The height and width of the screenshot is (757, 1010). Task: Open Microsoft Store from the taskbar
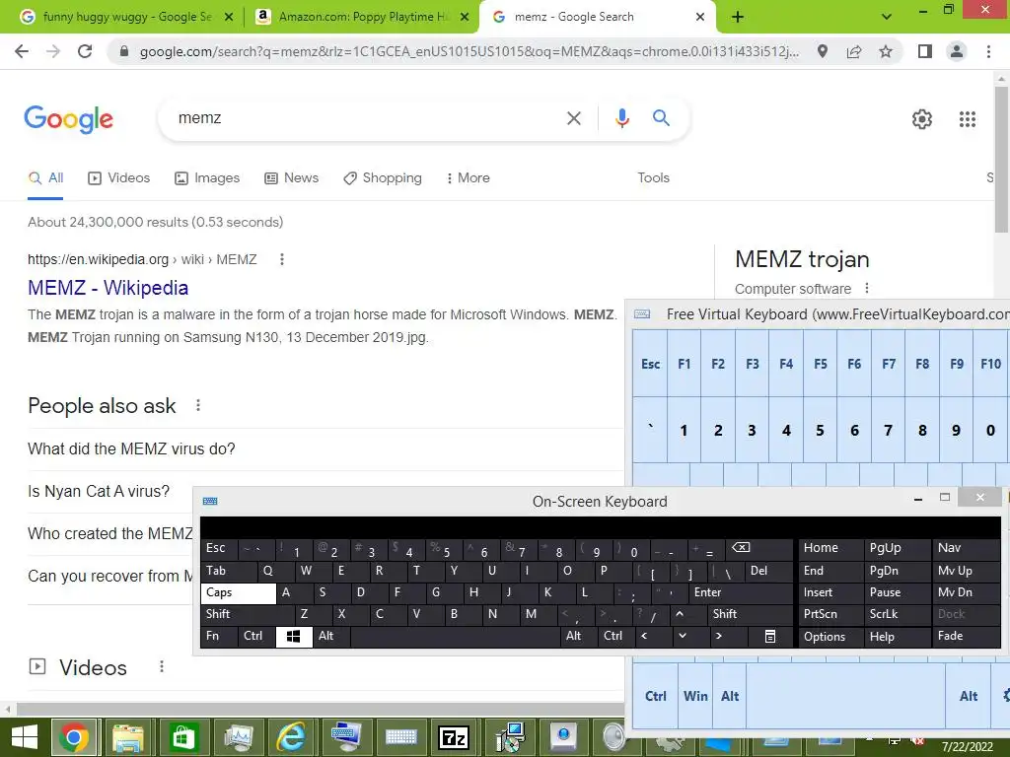point(182,737)
